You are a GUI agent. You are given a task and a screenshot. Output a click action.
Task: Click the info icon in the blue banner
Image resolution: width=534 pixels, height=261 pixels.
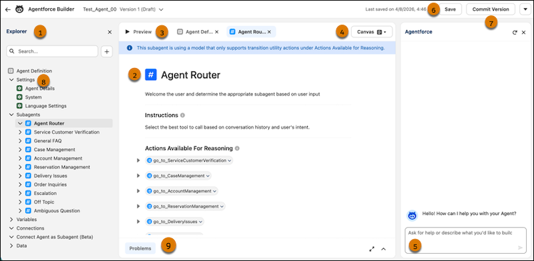[129, 48]
